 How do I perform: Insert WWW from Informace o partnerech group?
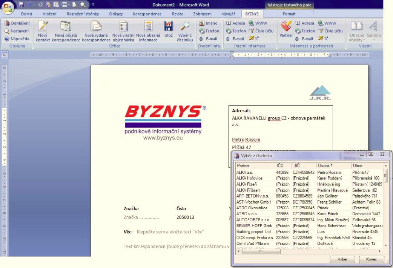click(x=327, y=23)
